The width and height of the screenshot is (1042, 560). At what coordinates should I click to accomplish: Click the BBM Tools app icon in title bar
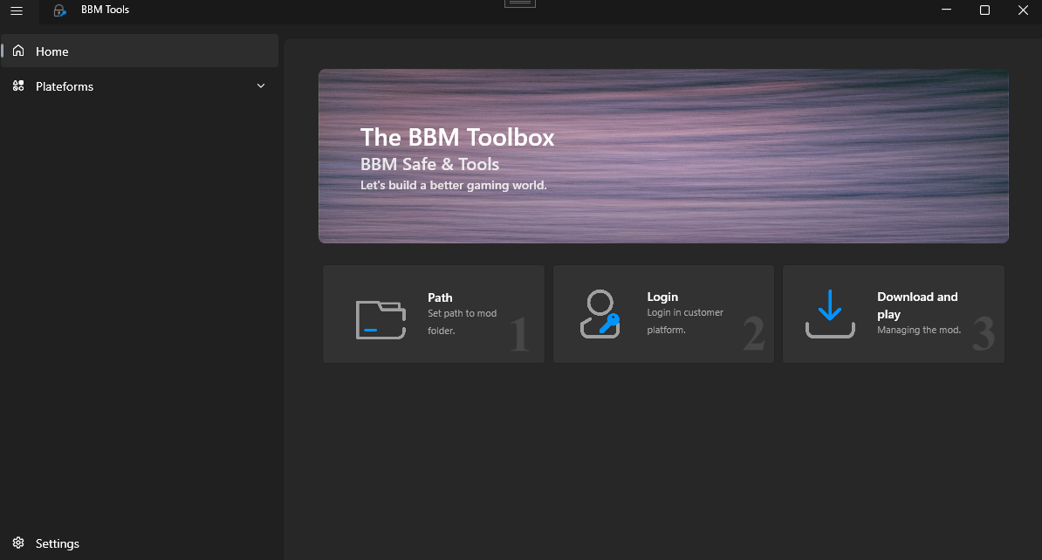click(x=59, y=10)
